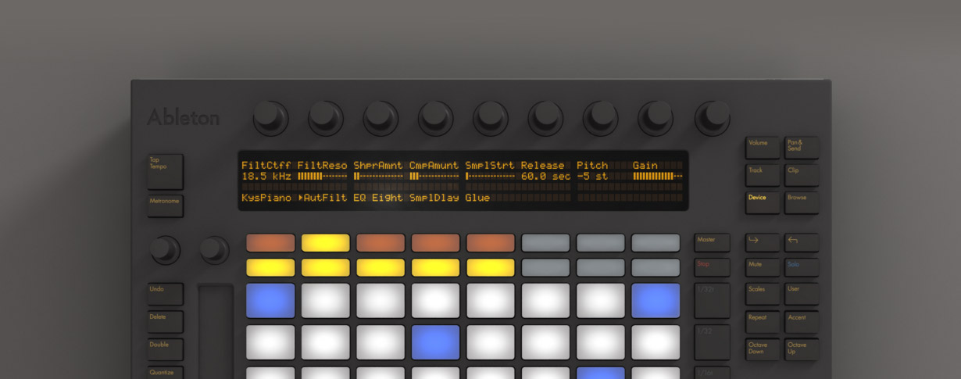
Task: Click the vertical touch strip
Action: point(216,332)
